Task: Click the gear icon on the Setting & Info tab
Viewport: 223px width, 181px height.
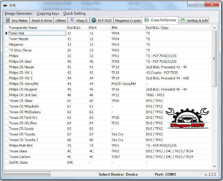Action: (182, 21)
